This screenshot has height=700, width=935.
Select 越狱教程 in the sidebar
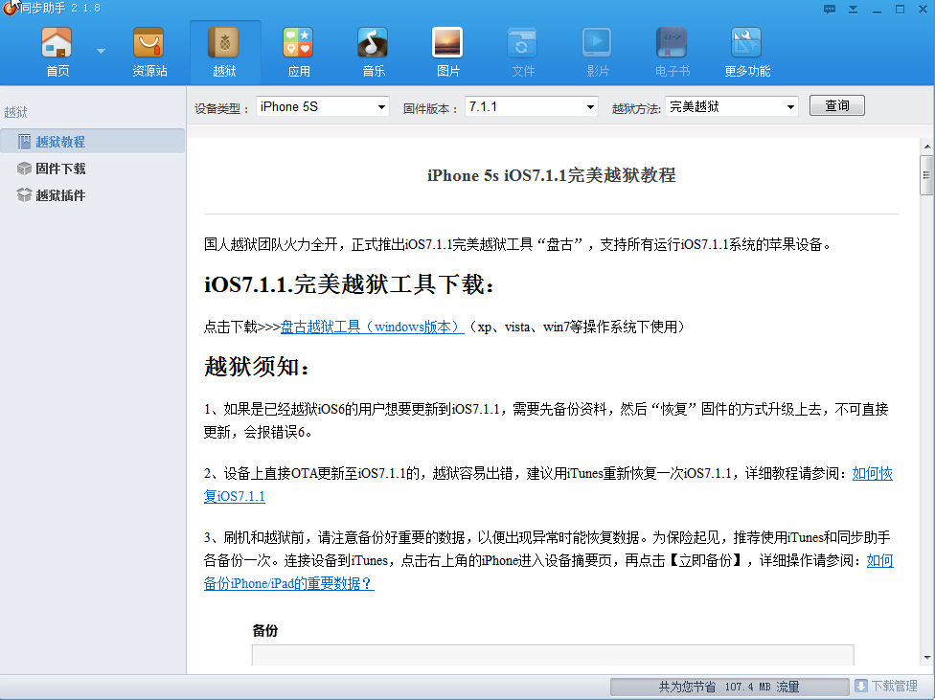(x=92, y=142)
